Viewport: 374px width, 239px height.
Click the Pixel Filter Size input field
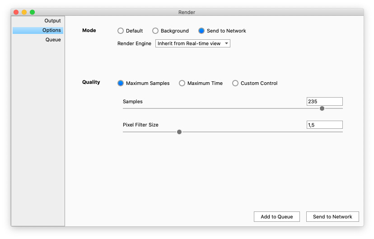point(324,125)
